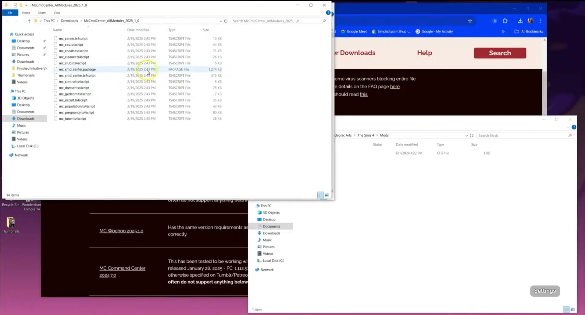Image resolution: width=585 pixels, height=315 pixels.
Task: Click the Up one level arrow
Action: pyautogui.click(x=29, y=21)
